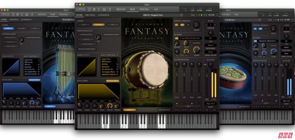Click the envelope Attack knob in front window
This screenshot has height=140, width=295.
click(x=87, y=106)
